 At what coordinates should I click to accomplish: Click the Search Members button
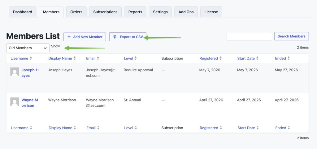tap(292, 36)
